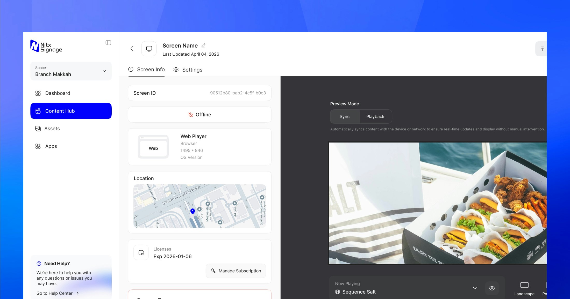Switch preview mode to Playback
The image size is (570, 299).
click(375, 117)
